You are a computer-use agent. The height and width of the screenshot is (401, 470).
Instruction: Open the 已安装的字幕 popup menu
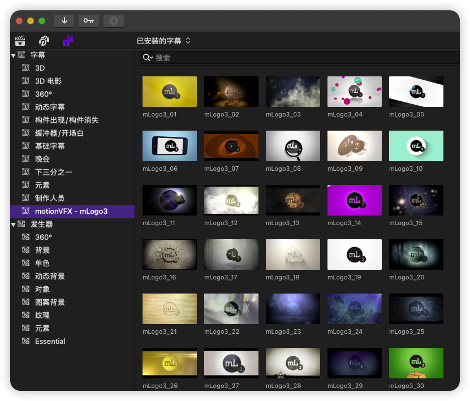tap(163, 41)
